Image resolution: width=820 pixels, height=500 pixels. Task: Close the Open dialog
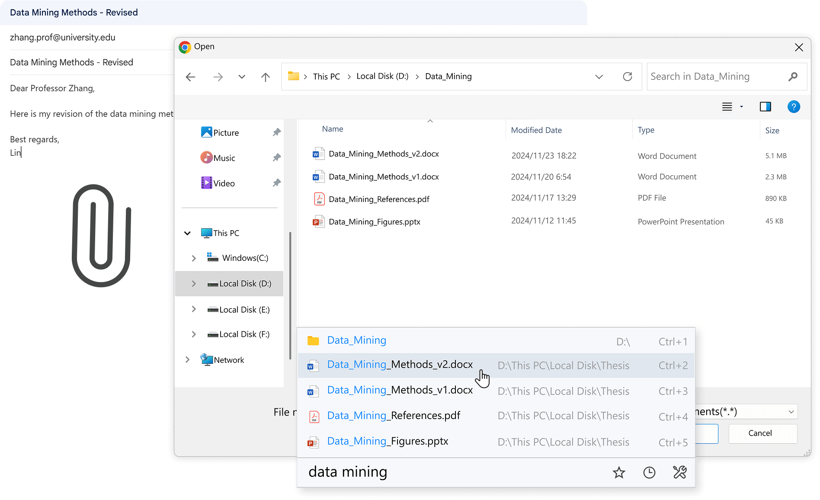pos(799,47)
